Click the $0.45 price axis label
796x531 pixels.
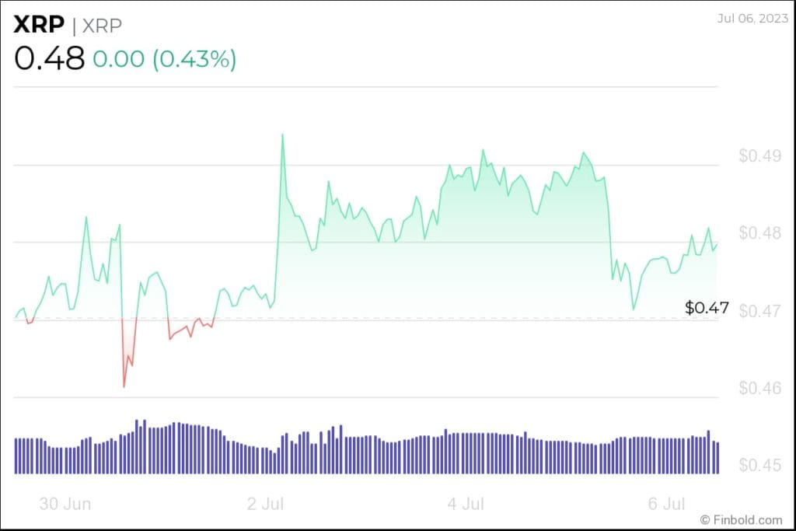click(759, 466)
